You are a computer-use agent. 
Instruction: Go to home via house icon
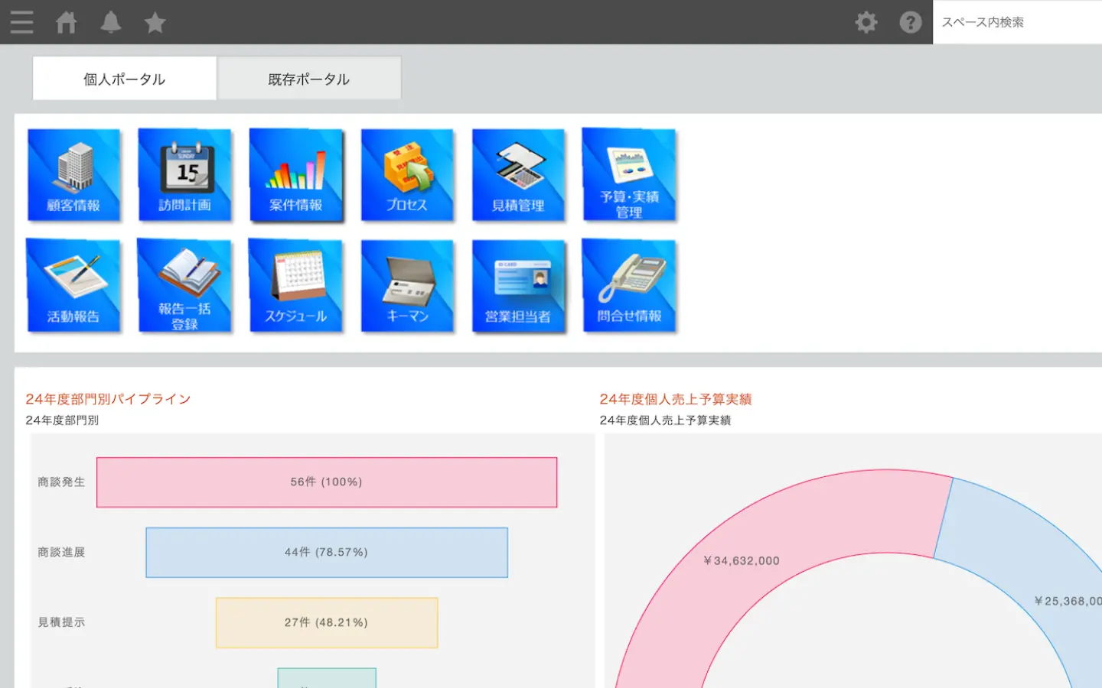coord(67,22)
